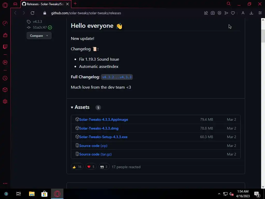This screenshot has height=199, width=265.
Task: Show hidden system tray icons
Action: pyautogui.click(x=219, y=194)
